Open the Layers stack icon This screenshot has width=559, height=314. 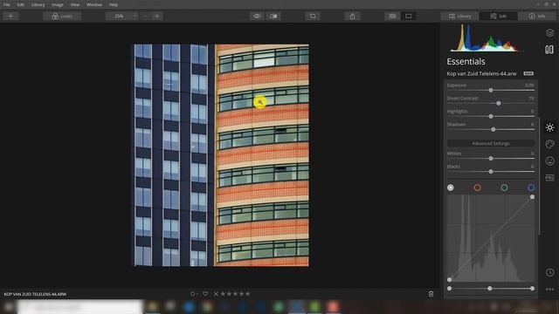[x=549, y=33]
